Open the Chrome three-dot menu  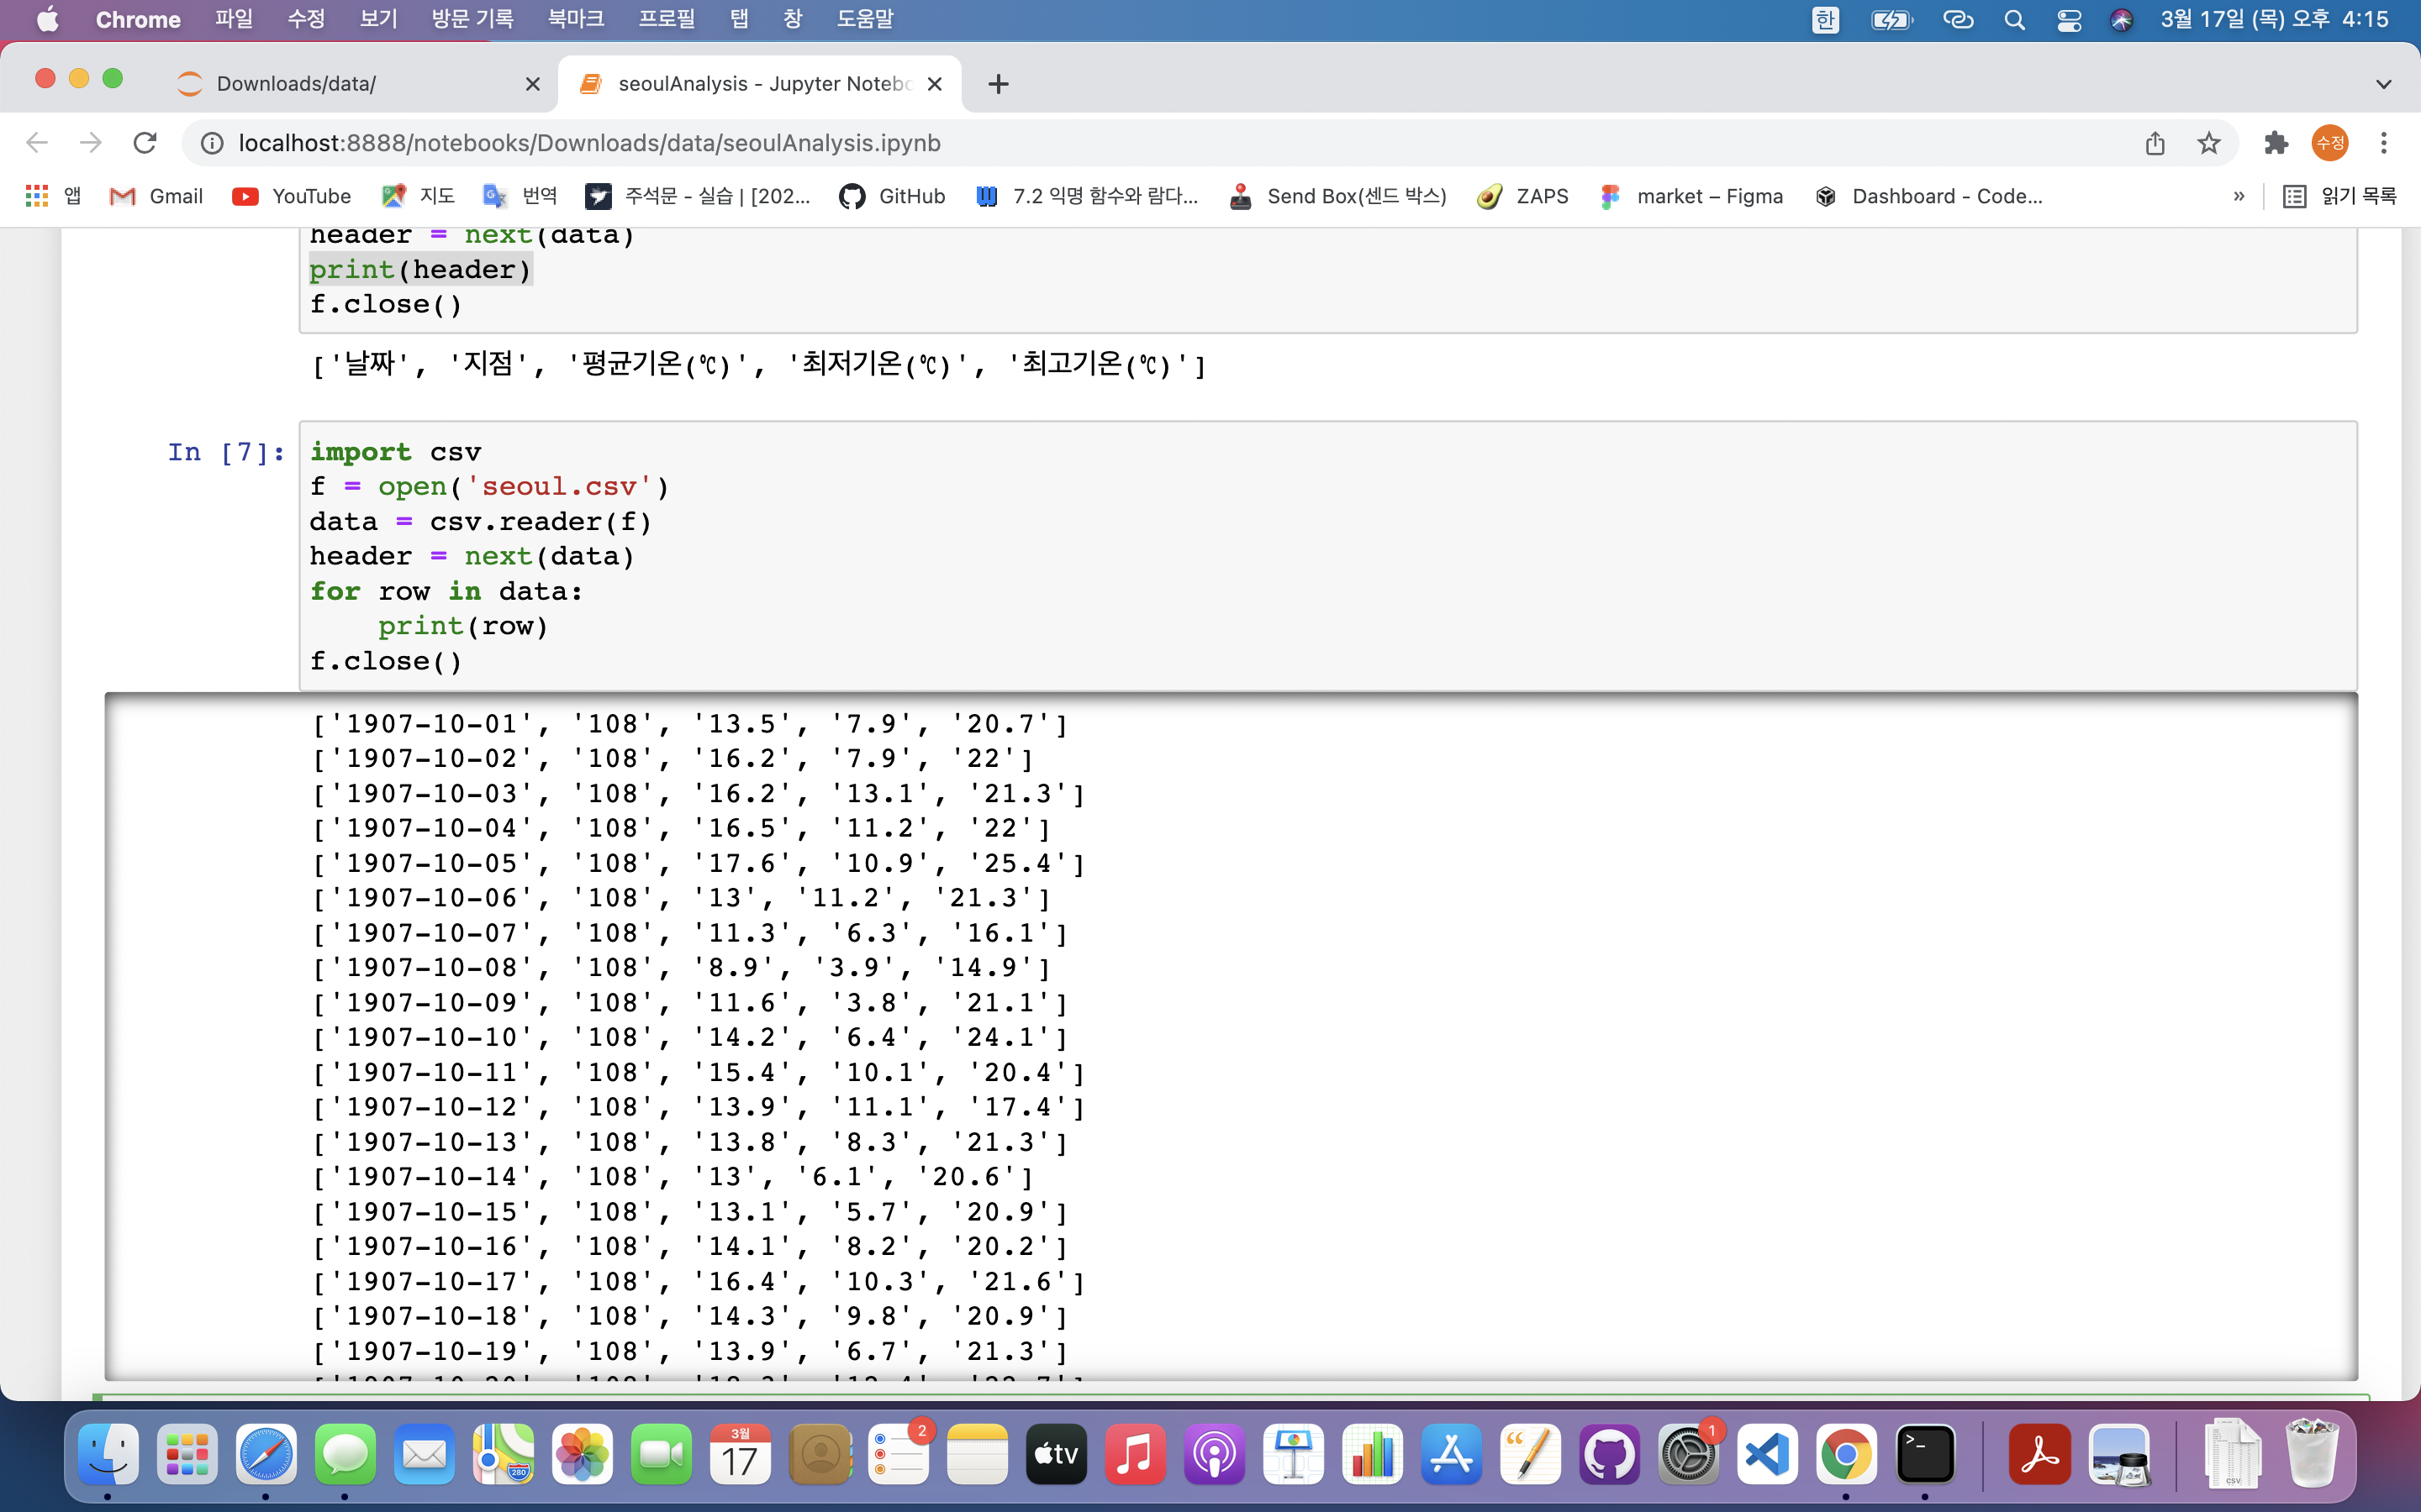(2383, 143)
